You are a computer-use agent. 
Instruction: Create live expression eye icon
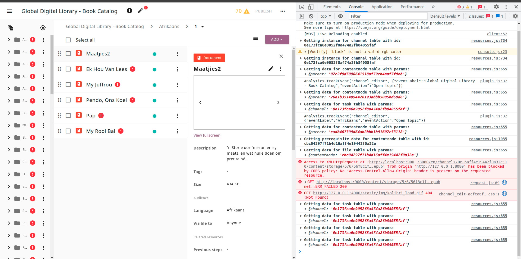(340, 16)
